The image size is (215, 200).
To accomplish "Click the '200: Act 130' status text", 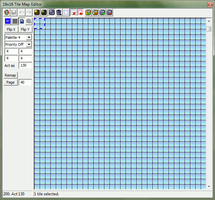I will click(14, 194).
